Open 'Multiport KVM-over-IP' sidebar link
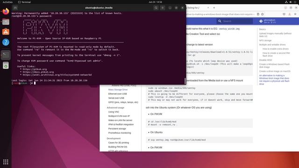Image resolution: width=299 pixels, height=168 pixels. coord(119,116)
